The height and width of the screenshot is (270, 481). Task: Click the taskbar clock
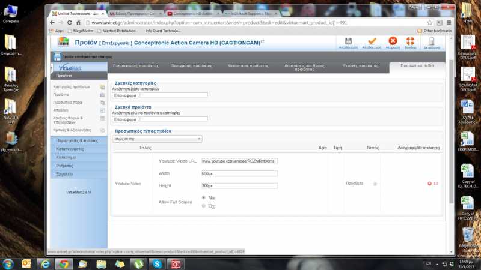point(467,264)
